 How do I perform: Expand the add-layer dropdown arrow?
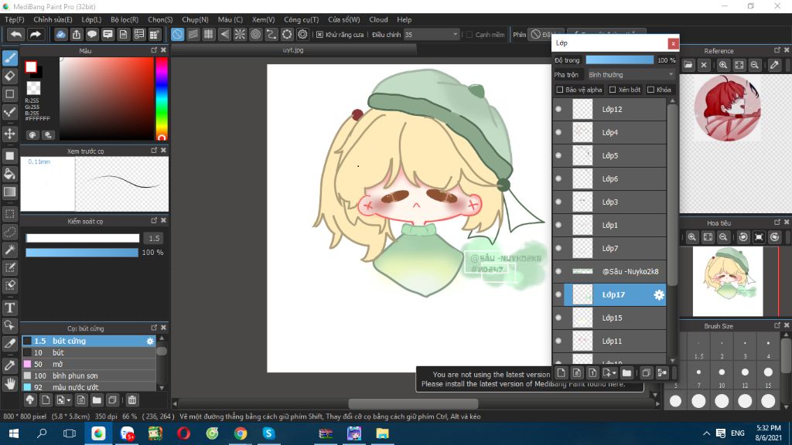pos(614,373)
